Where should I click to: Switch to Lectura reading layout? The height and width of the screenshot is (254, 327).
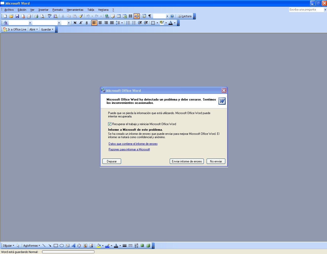click(185, 16)
